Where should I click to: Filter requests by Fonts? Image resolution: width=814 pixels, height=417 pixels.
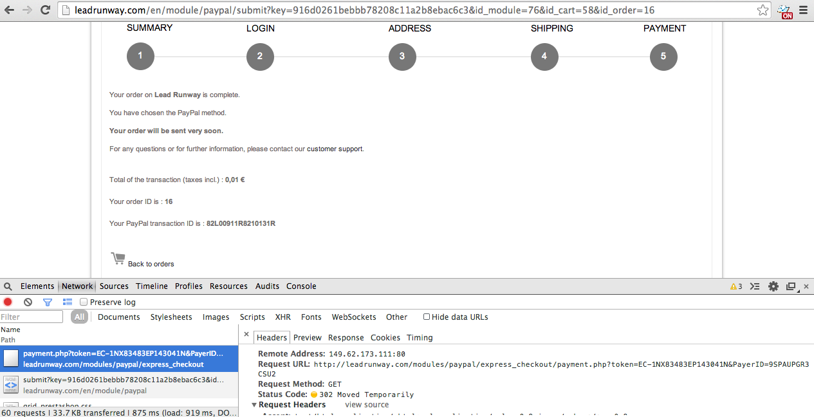tap(311, 317)
